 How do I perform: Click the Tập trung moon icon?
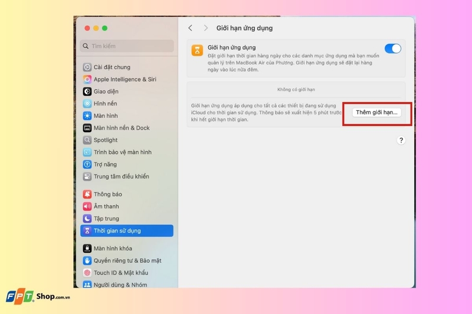[x=87, y=219]
